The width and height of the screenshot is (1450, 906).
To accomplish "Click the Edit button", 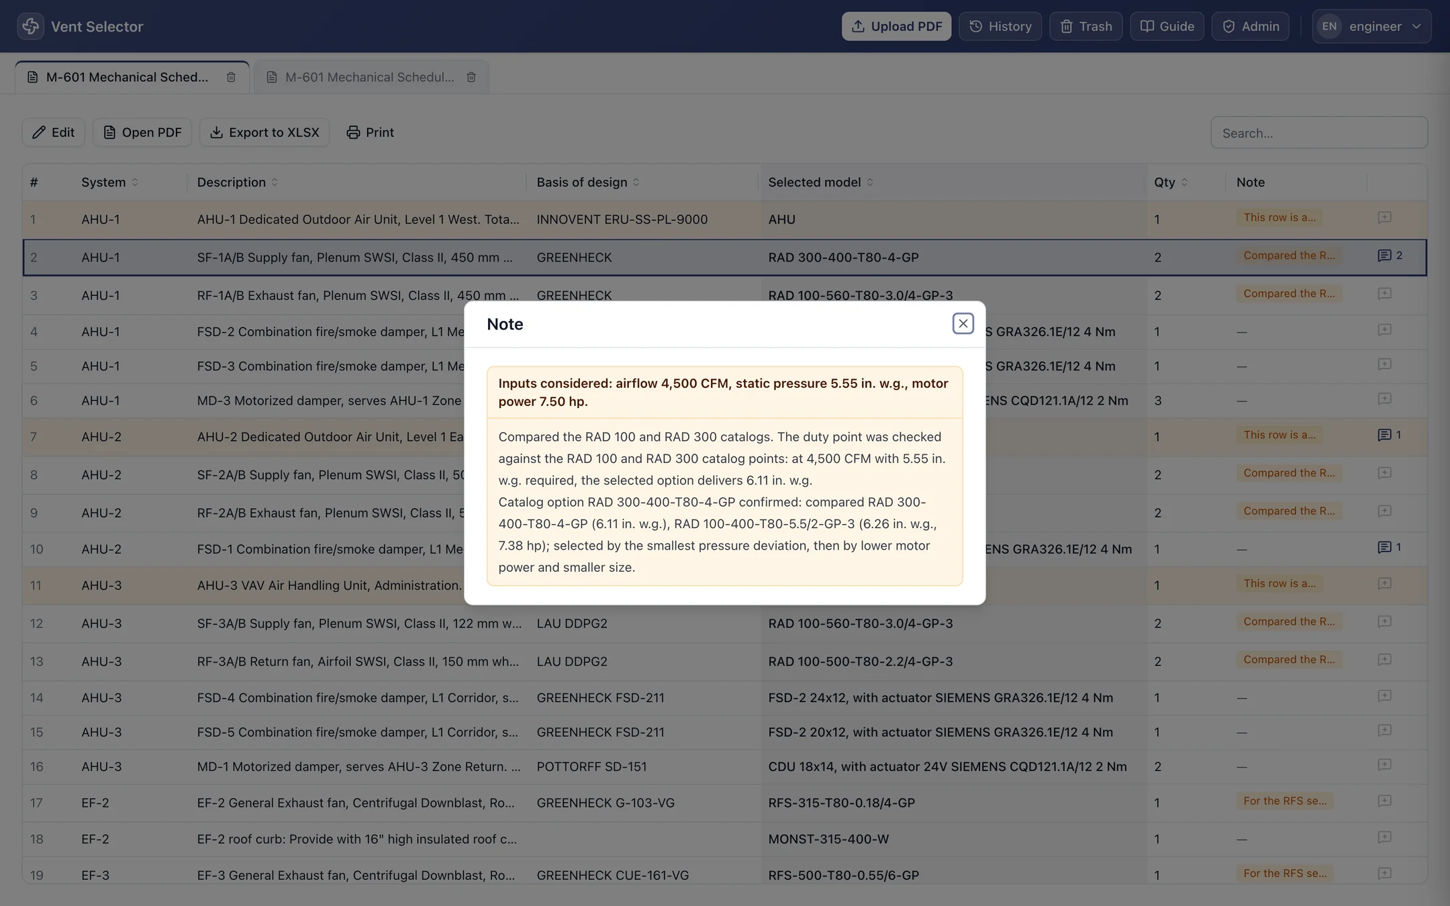I will (x=53, y=132).
